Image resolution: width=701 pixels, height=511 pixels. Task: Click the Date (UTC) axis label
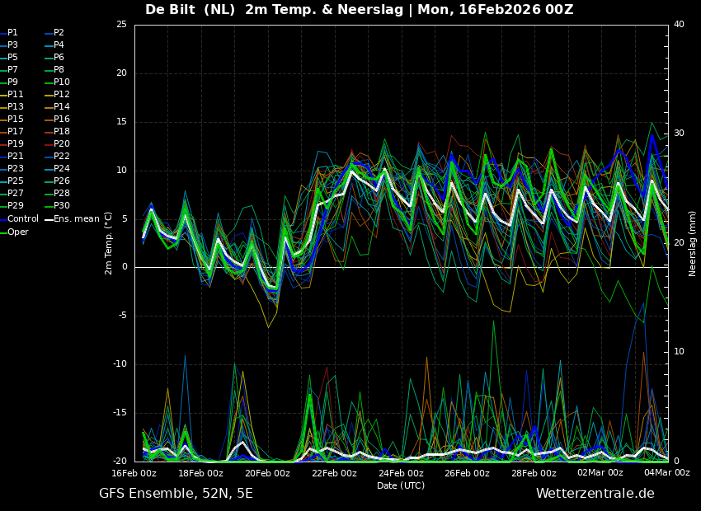click(401, 485)
